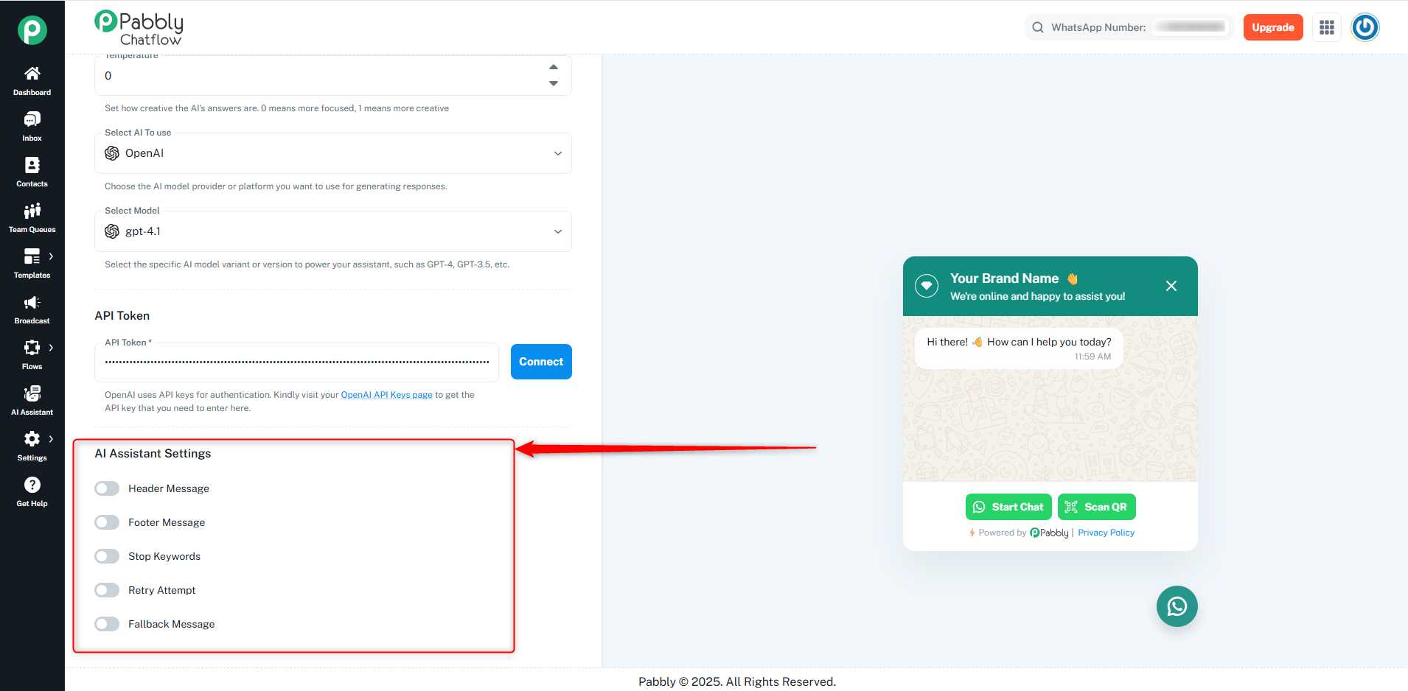This screenshot has width=1408, height=691.
Task: Open the Broadcast megaphone icon
Action: click(32, 302)
